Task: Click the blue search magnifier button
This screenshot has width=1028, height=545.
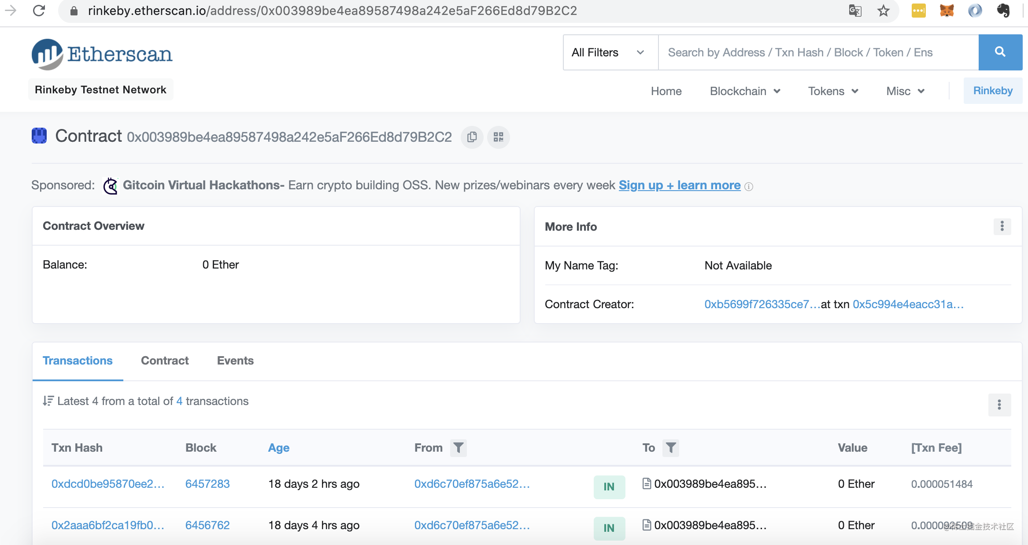Action: pyautogui.click(x=1000, y=52)
